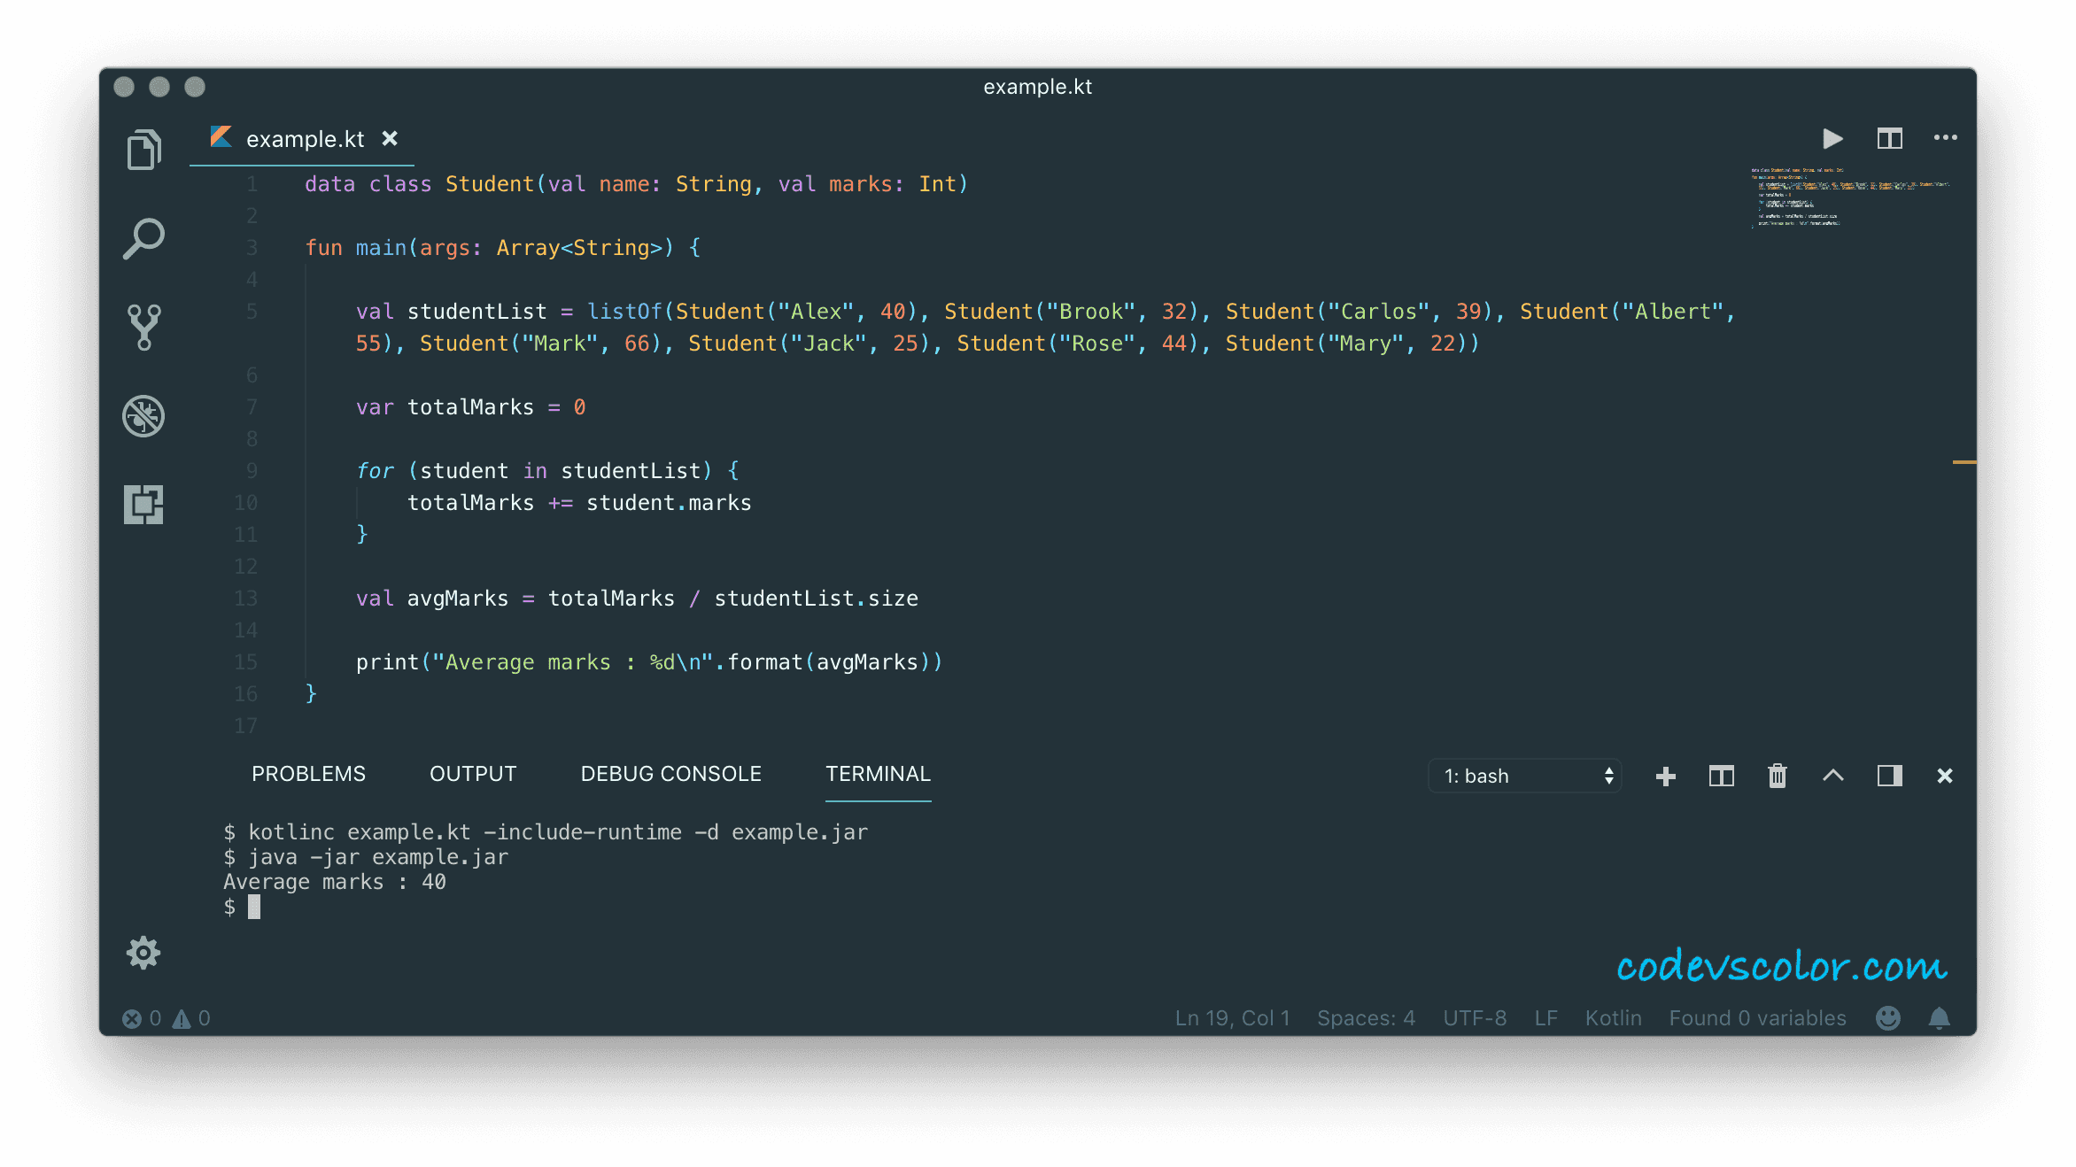The width and height of the screenshot is (2076, 1167).
Task: Click Found 0 variables status item
Action: tap(1757, 1018)
